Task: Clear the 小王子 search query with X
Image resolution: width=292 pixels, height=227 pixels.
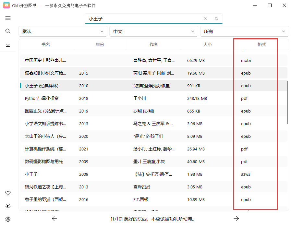Action: [x=206, y=18]
